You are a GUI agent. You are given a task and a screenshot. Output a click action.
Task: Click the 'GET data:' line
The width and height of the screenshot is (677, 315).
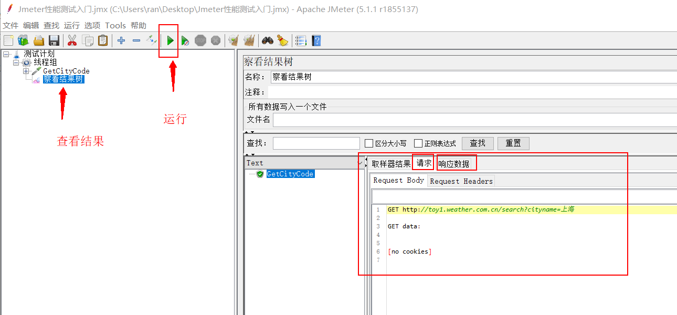click(404, 226)
